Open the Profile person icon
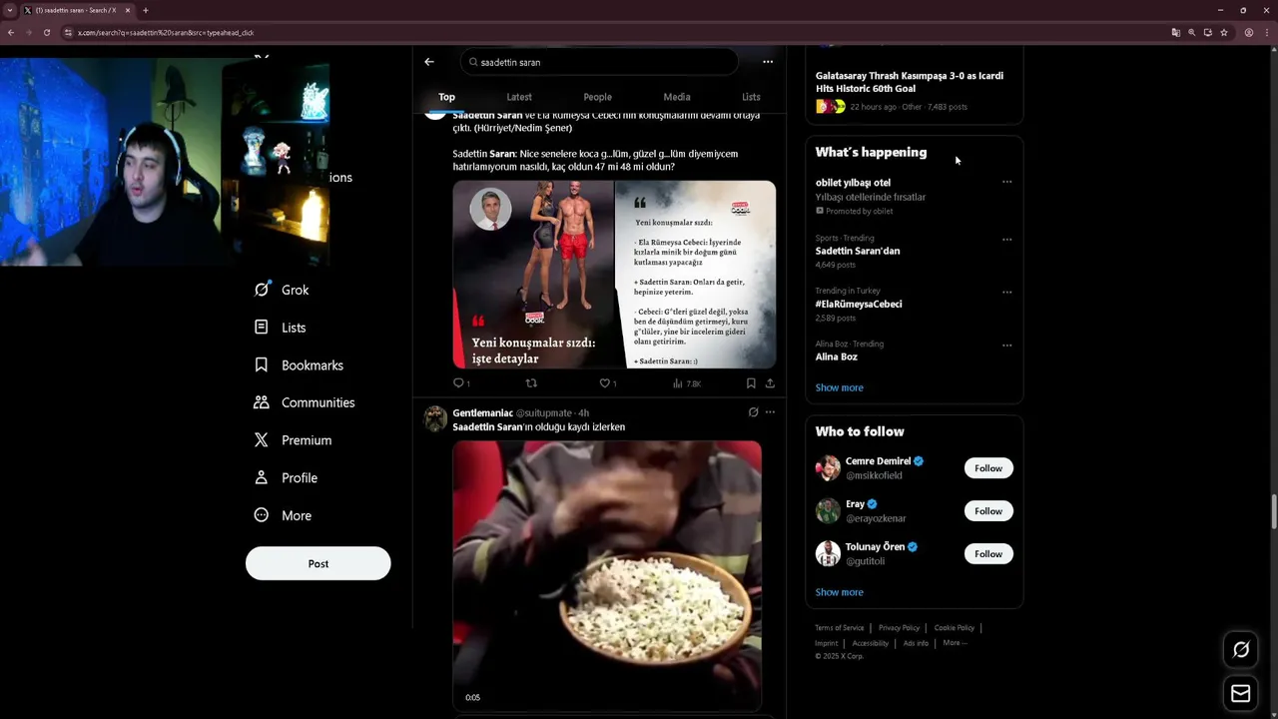Screen dimensions: 1278x719 click(x=261, y=477)
